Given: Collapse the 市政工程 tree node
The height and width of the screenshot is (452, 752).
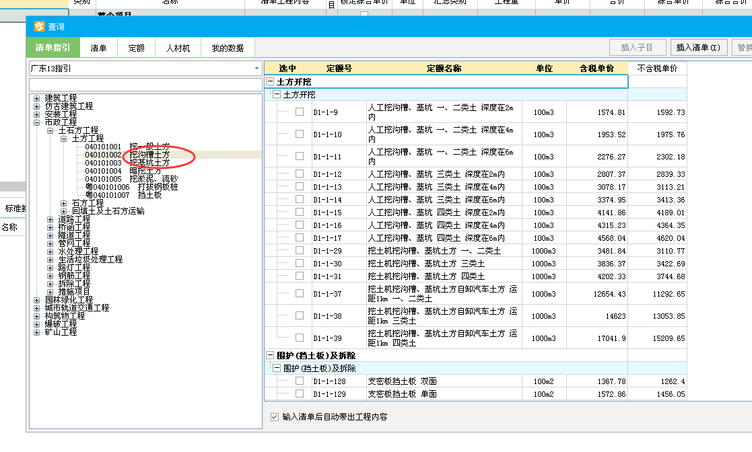Looking at the screenshot, I should pyautogui.click(x=36, y=122).
